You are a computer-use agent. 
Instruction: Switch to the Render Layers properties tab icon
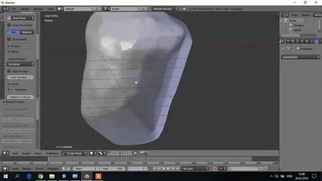click(x=293, y=41)
